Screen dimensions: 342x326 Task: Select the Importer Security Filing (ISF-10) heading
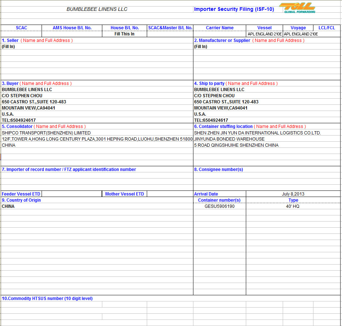[234, 9]
